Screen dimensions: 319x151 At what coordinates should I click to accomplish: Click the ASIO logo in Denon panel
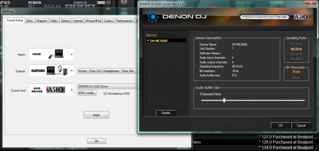click(x=301, y=17)
